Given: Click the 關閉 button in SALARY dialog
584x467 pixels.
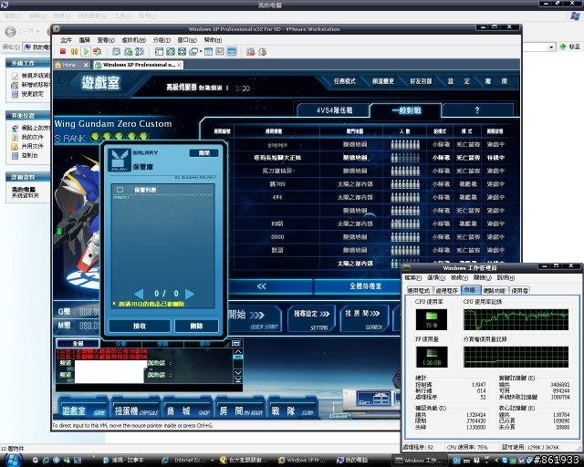Looking at the screenshot, I should 203,153.
